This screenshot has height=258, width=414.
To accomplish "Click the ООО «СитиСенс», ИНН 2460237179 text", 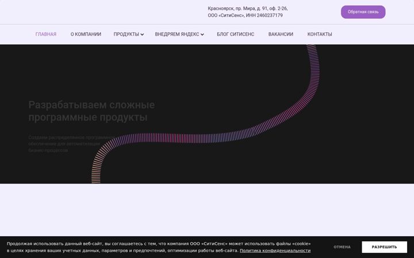I will pyautogui.click(x=245, y=15).
